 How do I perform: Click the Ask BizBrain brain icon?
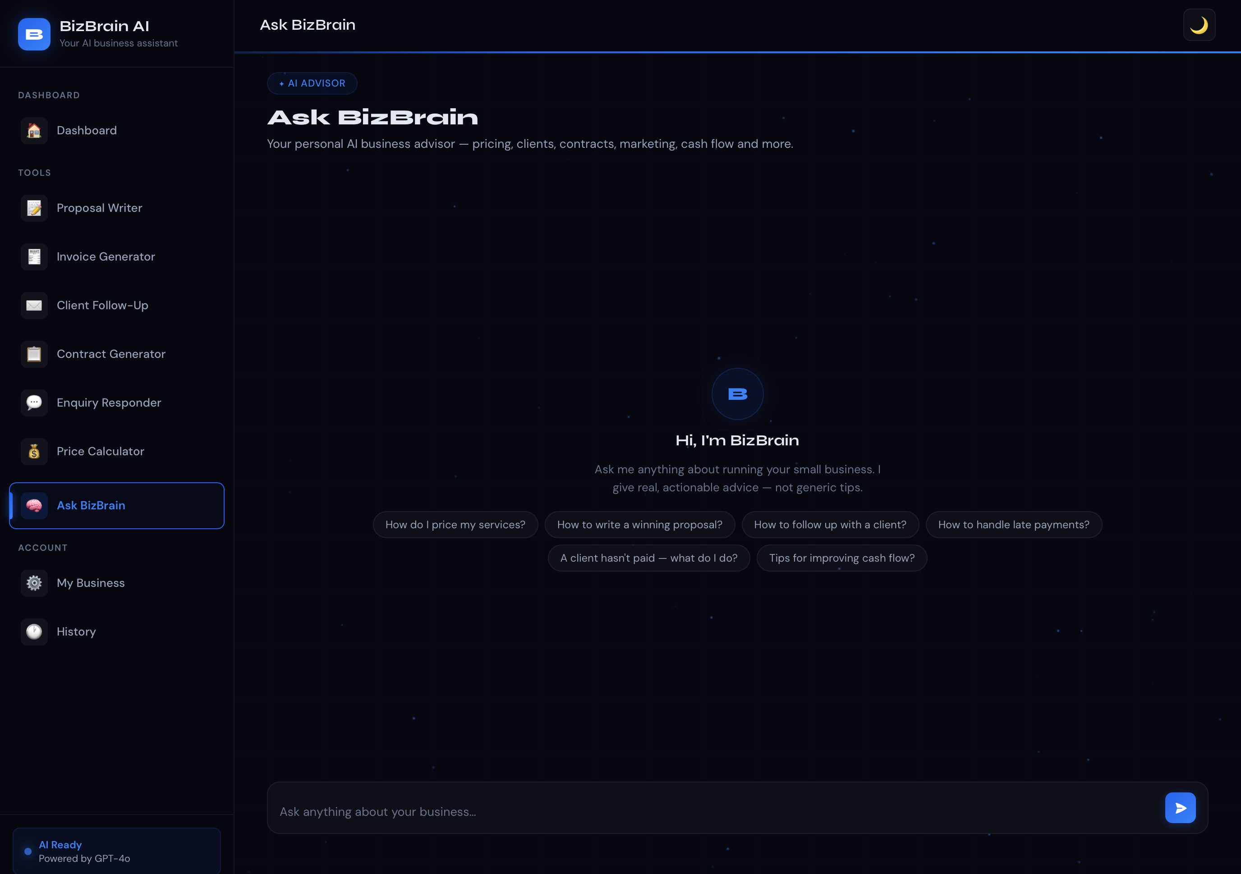click(x=34, y=506)
